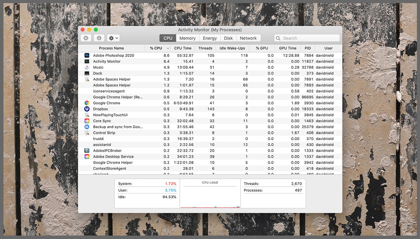Click in the Search field
This screenshot has width=420, height=239.
307,38
